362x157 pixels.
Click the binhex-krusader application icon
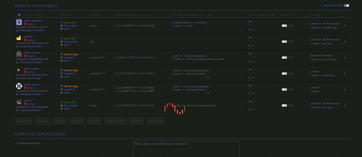(x=19, y=22)
